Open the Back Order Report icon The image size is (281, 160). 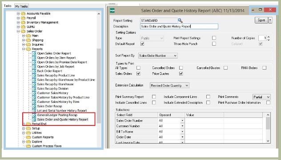coord(34,71)
